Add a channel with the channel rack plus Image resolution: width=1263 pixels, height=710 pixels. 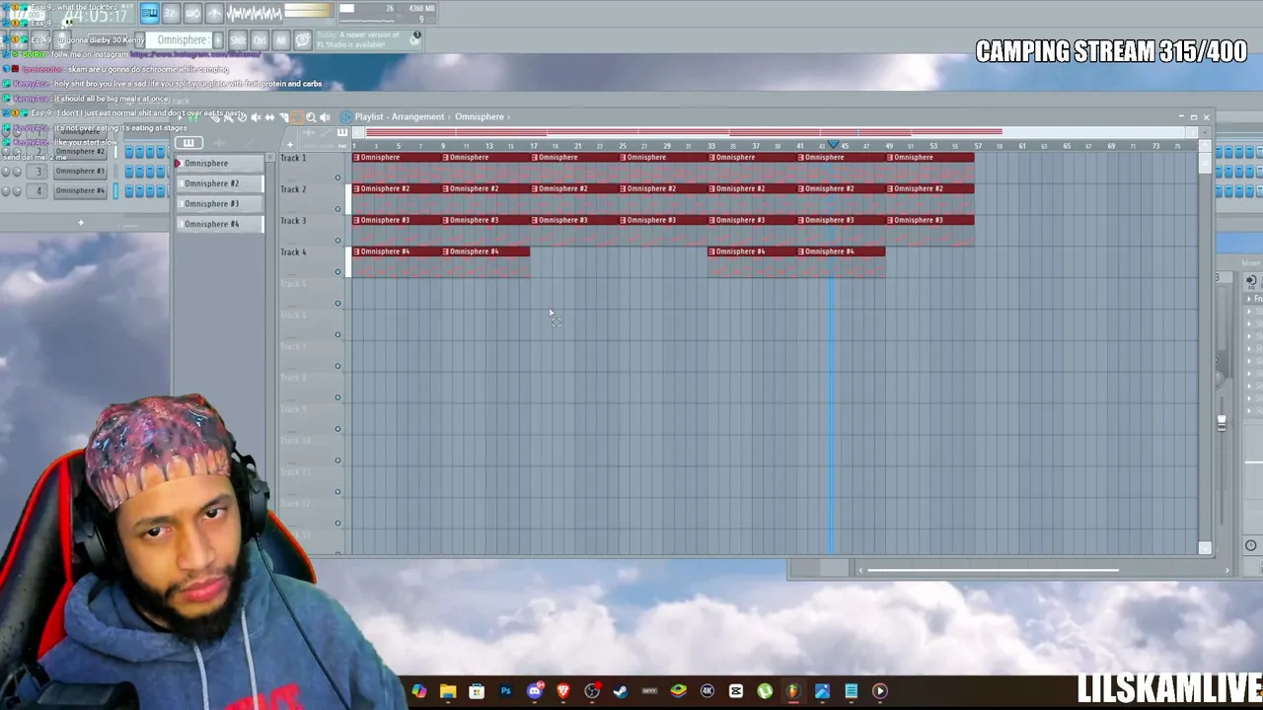pos(81,223)
